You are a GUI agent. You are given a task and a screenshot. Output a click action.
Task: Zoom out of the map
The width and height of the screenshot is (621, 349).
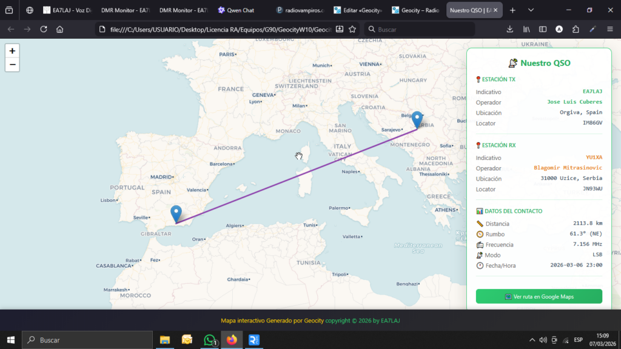click(x=12, y=65)
